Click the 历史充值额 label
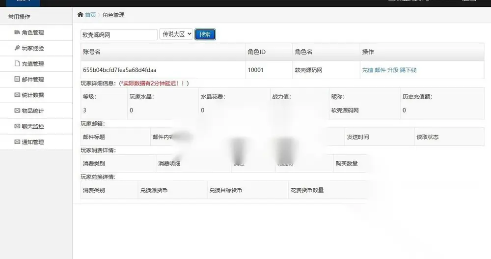This screenshot has width=491, height=259. [417, 97]
